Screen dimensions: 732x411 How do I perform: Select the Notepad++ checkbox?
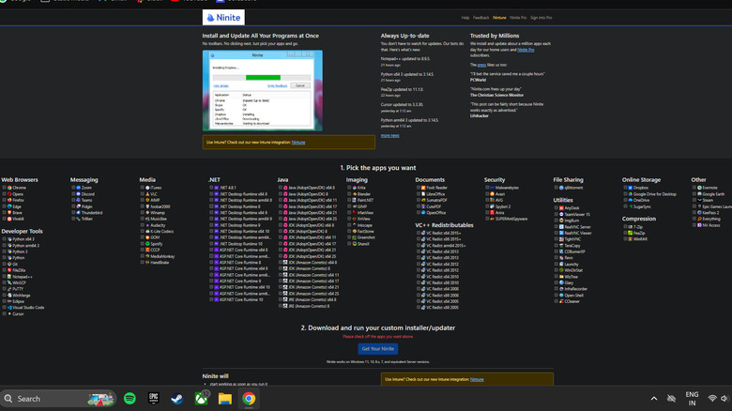pyautogui.click(x=4, y=277)
